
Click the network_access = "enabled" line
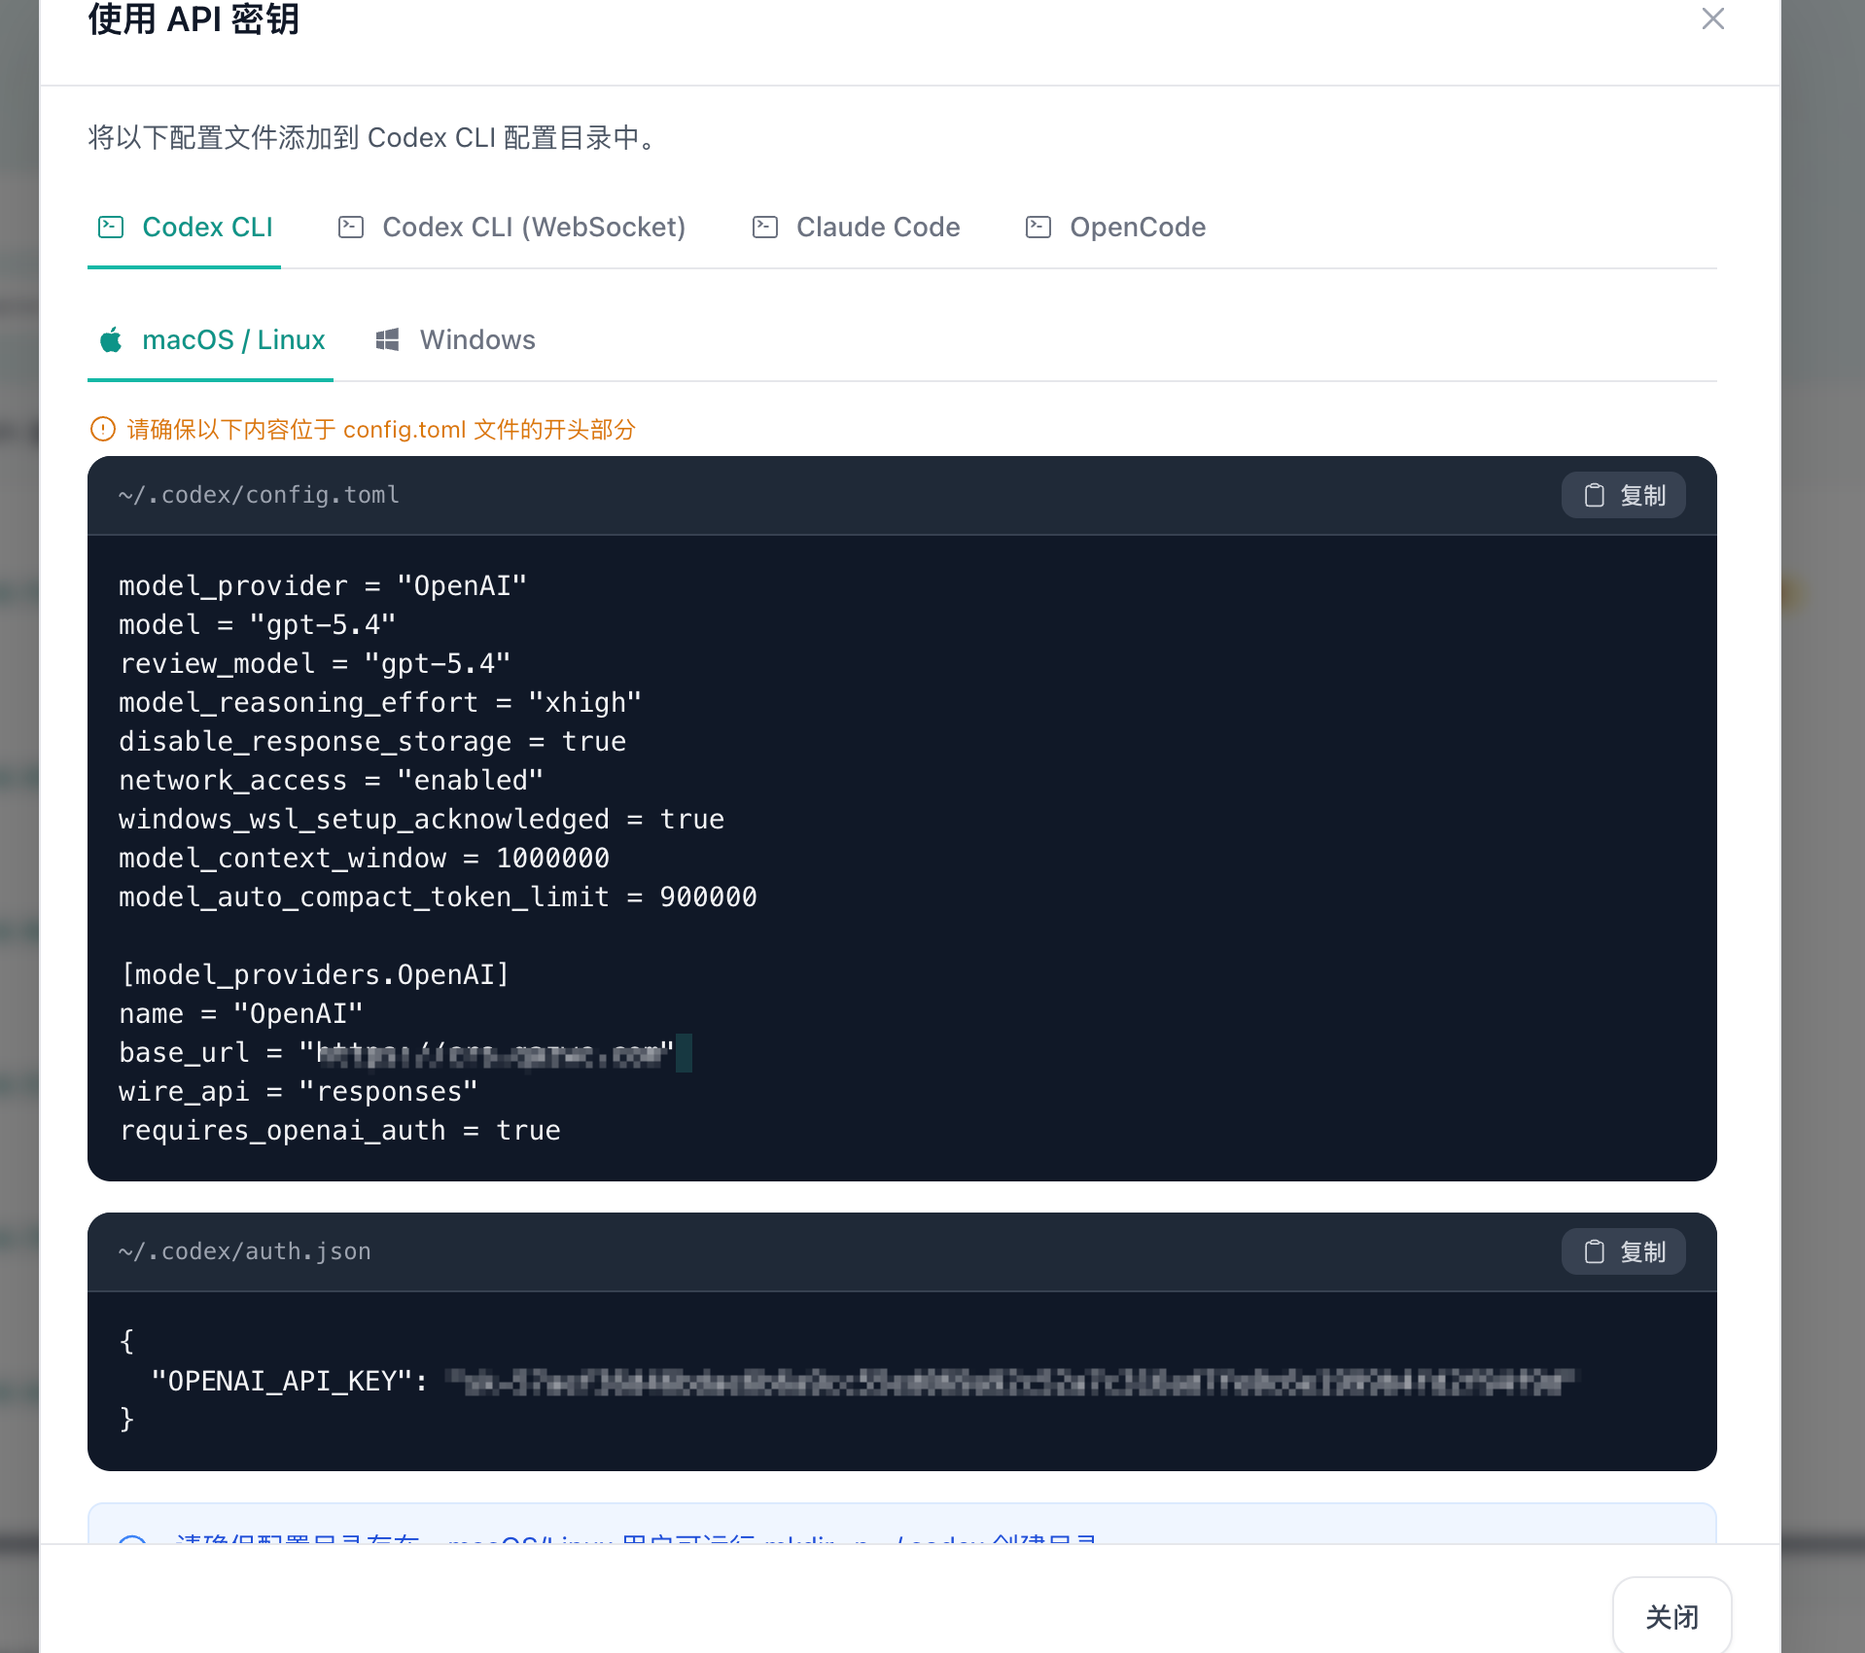(x=331, y=780)
